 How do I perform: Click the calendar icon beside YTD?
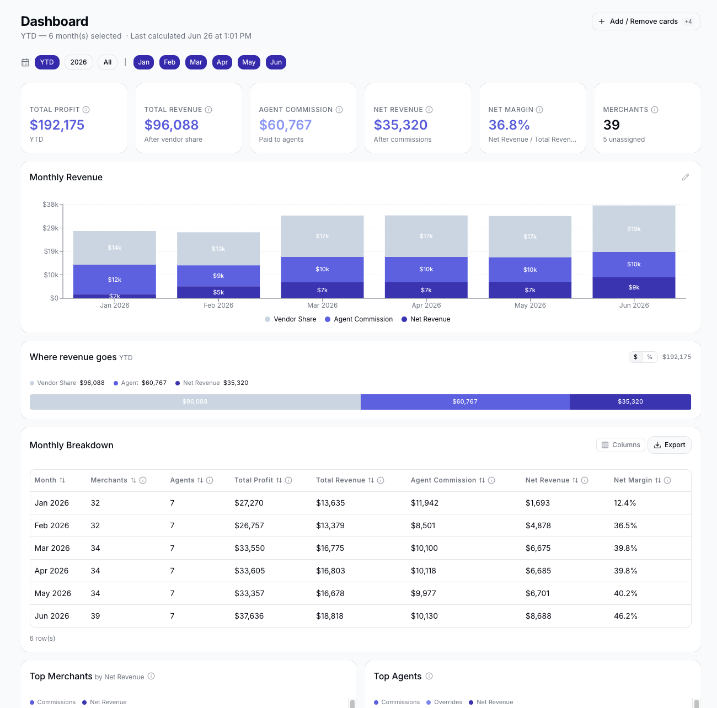(x=25, y=62)
